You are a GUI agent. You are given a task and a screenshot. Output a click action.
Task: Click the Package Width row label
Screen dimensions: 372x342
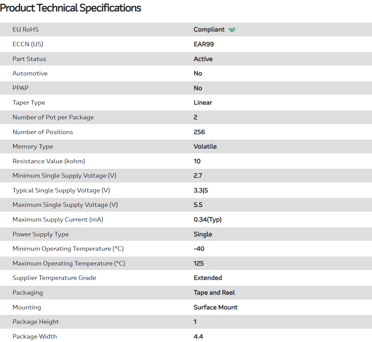pyautogui.click(x=35, y=337)
